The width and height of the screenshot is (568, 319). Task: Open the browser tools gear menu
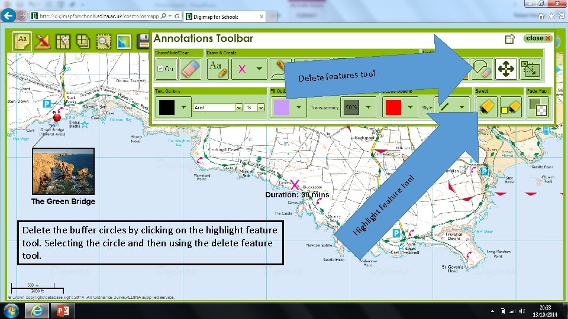[x=561, y=16]
